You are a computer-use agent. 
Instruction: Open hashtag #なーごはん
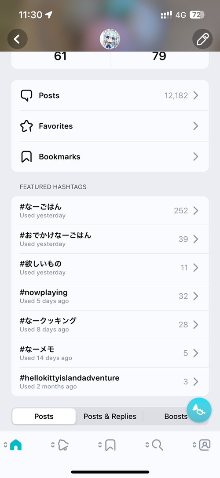(110, 211)
